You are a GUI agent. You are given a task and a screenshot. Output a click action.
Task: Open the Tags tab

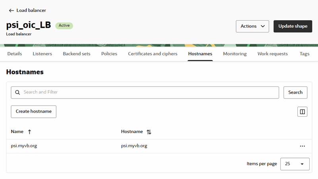click(304, 54)
